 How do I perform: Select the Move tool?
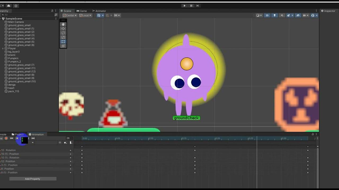click(x=63, y=28)
